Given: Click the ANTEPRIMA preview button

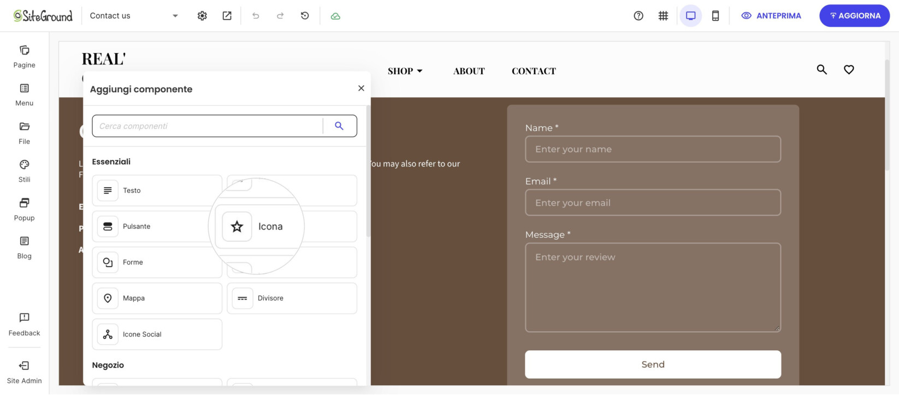Looking at the screenshot, I should coord(771,16).
